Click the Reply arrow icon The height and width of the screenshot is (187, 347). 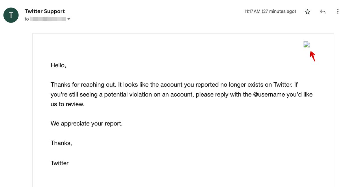(x=323, y=12)
